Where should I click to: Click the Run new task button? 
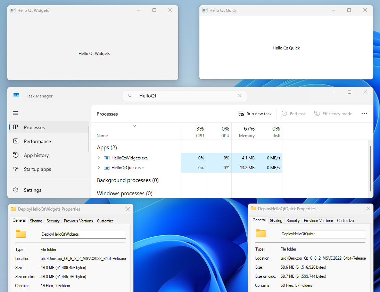click(x=255, y=113)
